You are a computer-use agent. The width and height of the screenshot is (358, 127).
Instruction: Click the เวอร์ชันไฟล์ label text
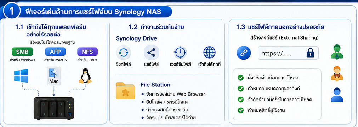pyautogui.click(x=180, y=64)
